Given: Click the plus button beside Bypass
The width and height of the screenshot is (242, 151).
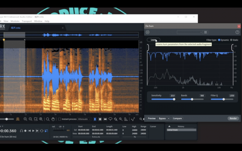Looking at the screenshot, I should (169, 118).
